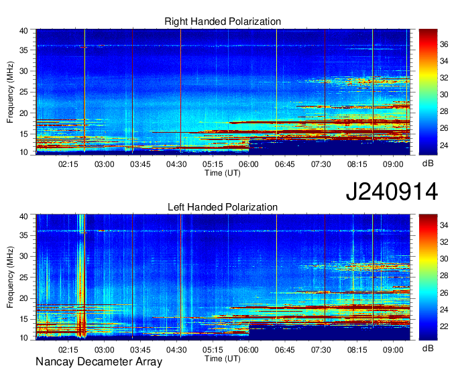This screenshot has height=370, width=456.
Task: Click the 05:15 time tick of Right Handed plot
Action: tap(213, 164)
